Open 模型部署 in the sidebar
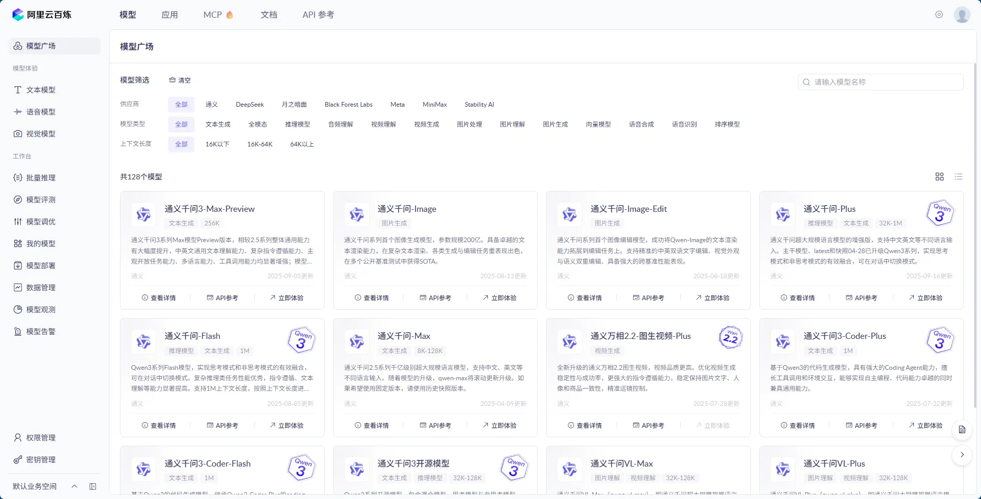 pos(40,265)
